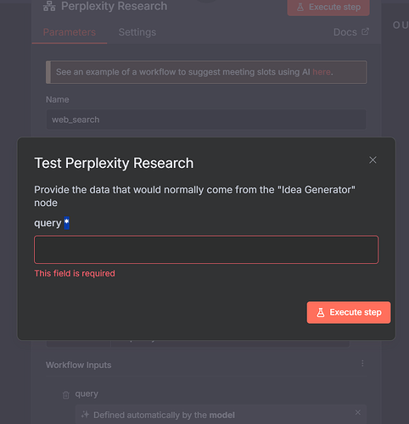Click the empty query input field
Viewport: 409px width, 424px height.
pyautogui.click(x=206, y=249)
